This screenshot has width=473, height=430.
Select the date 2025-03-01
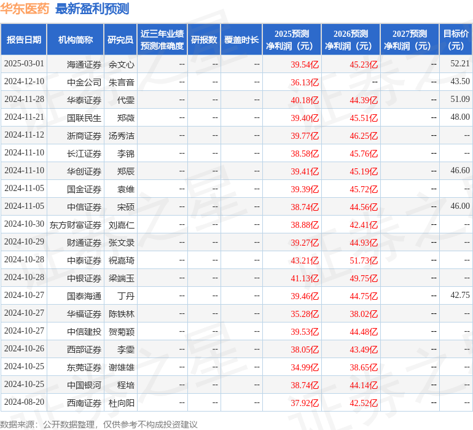(x=24, y=64)
